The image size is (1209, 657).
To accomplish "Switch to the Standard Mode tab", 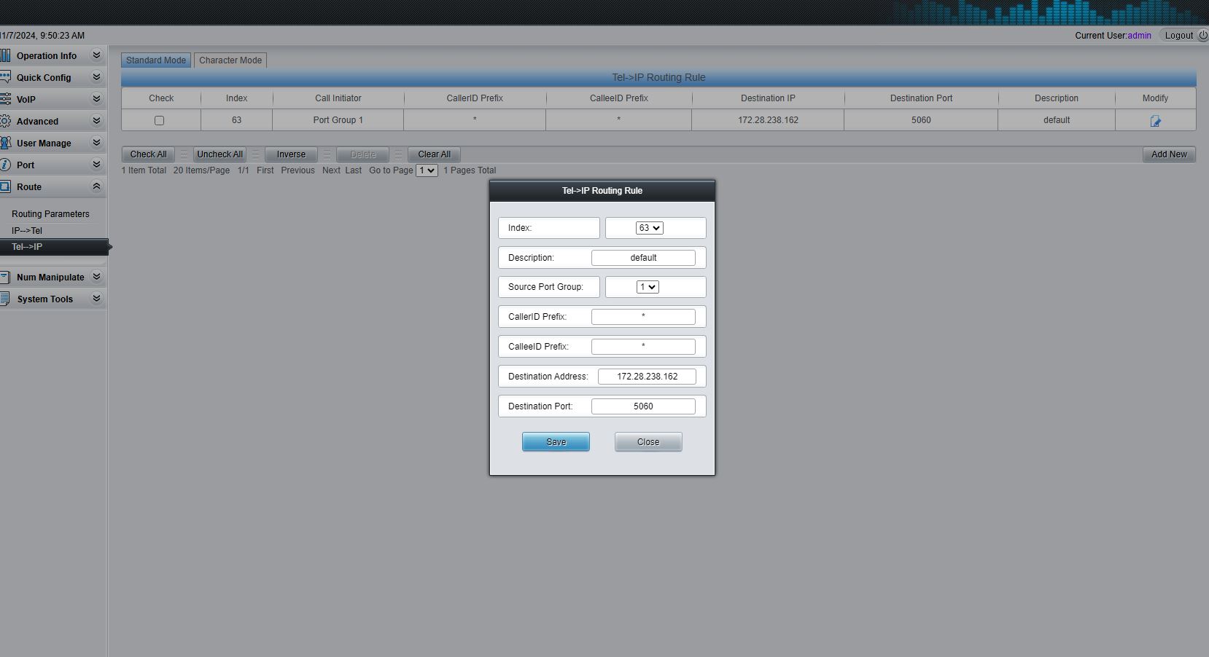I will (x=156, y=60).
